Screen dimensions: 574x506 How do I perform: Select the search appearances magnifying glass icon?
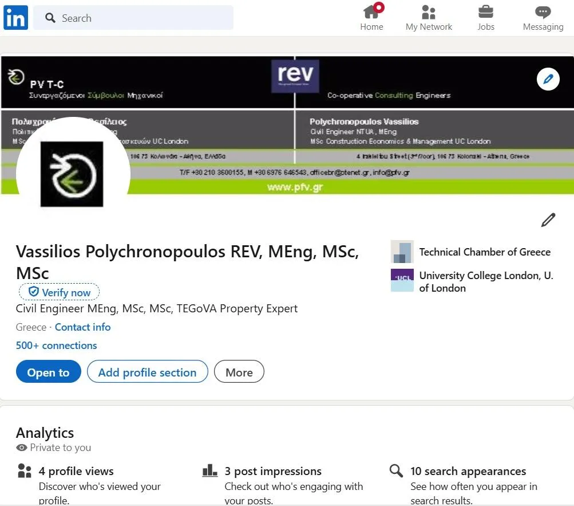pyautogui.click(x=395, y=470)
